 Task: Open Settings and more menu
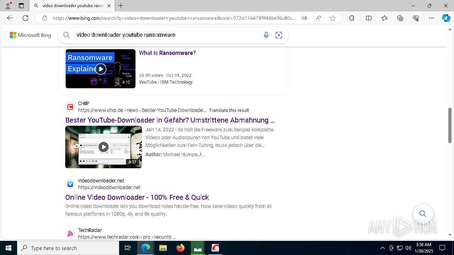tap(431, 18)
